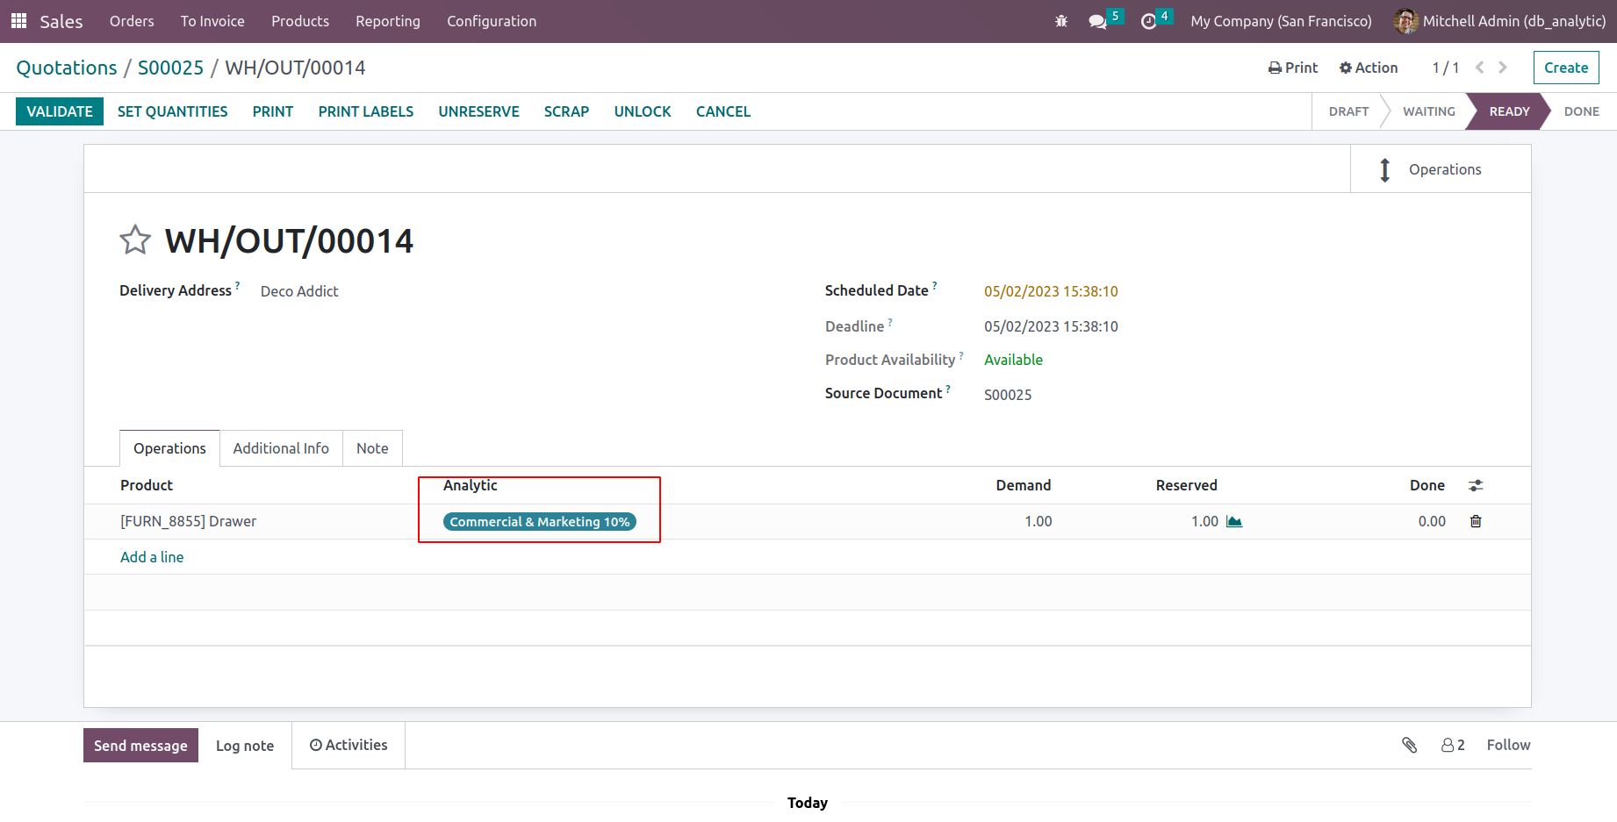The height and width of the screenshot is (822, 1617).
Task: Click the paperclip attachments icon
Action: 1409,745
